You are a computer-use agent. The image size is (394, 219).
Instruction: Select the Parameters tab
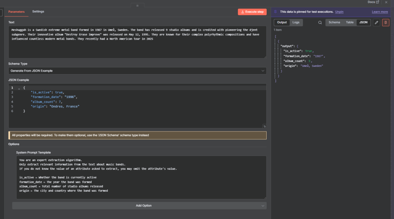[17, 12]
